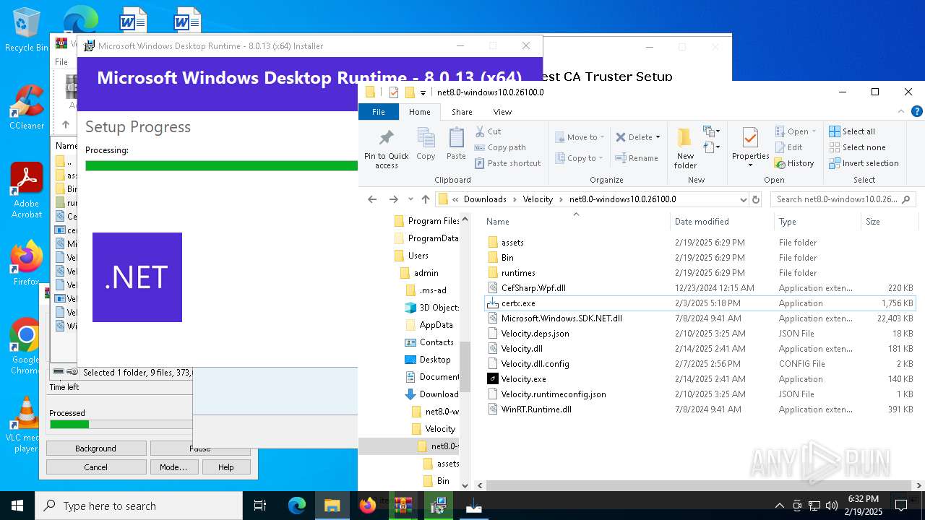This screenshot has width=925, height=520.
Task: Click Cut in the Clipboard group
Action: [x=489, y=131]
